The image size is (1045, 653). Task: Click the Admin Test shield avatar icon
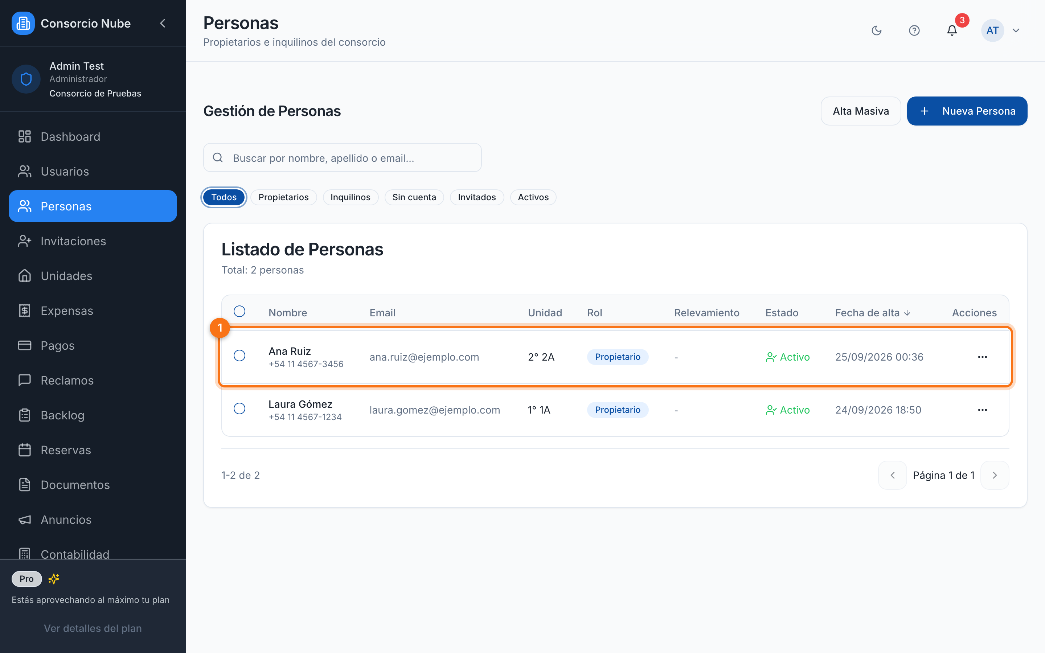pyautogui.click(x=26, y=79)
